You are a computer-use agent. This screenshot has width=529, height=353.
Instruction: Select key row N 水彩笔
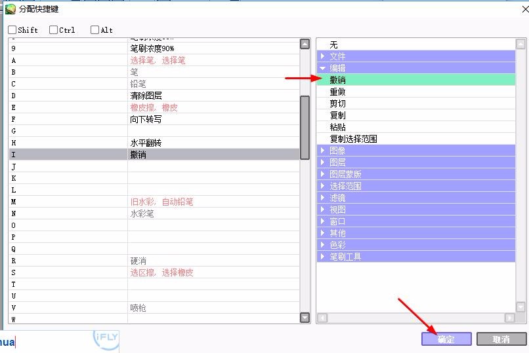[154, 214]
